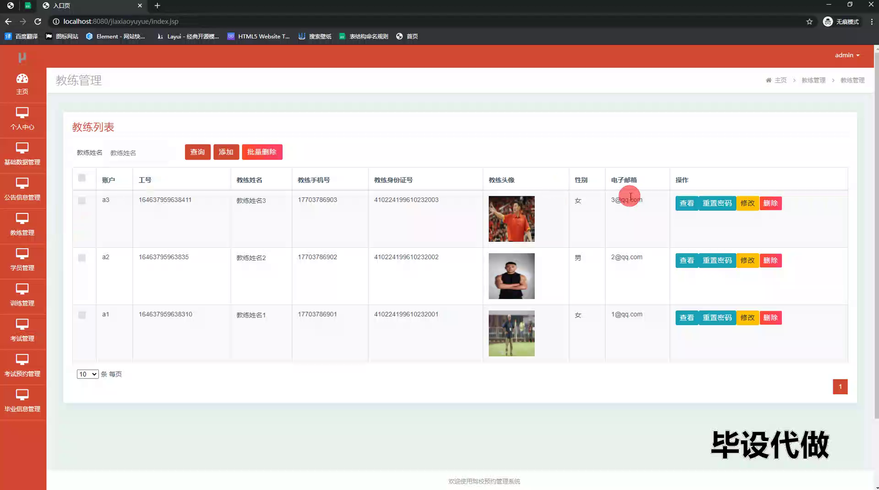Open avatar thumbnail of 教练姓名3
The width and height of the screenshot is (879, 490).
511,219
